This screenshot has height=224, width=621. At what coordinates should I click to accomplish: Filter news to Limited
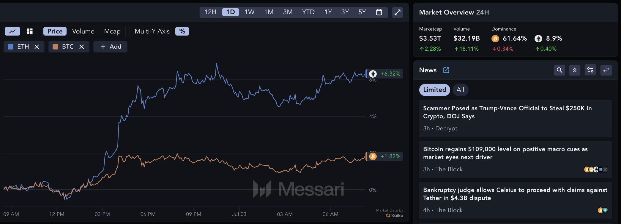[435, 90]
